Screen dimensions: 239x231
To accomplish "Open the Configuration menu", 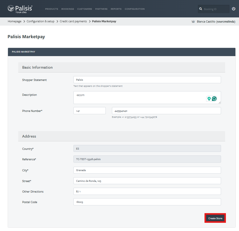I will pos(135,9).
